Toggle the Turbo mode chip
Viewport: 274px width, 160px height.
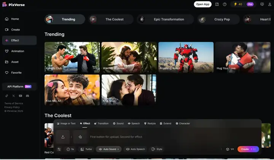86,149
